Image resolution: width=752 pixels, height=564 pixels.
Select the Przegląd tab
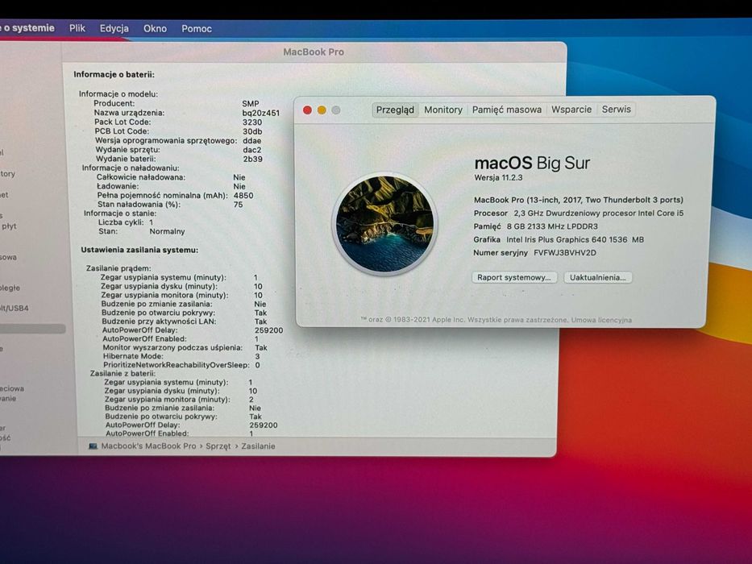pyautogui.click(x=395, y=110)
